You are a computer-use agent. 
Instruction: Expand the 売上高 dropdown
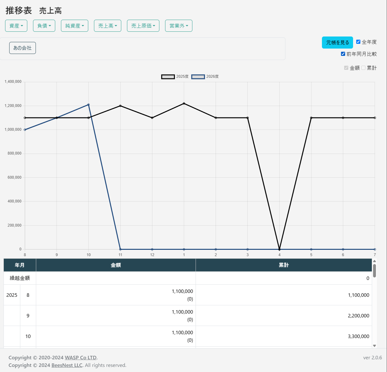point(108,26)
